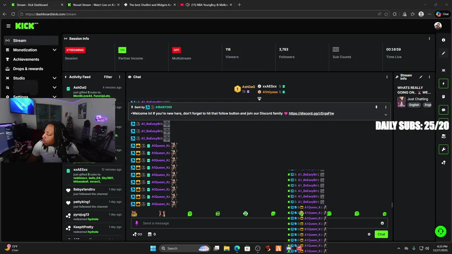Unpin the pinned chat message
The height and width of the screenshot is (254, 452).
click(376, 107)
